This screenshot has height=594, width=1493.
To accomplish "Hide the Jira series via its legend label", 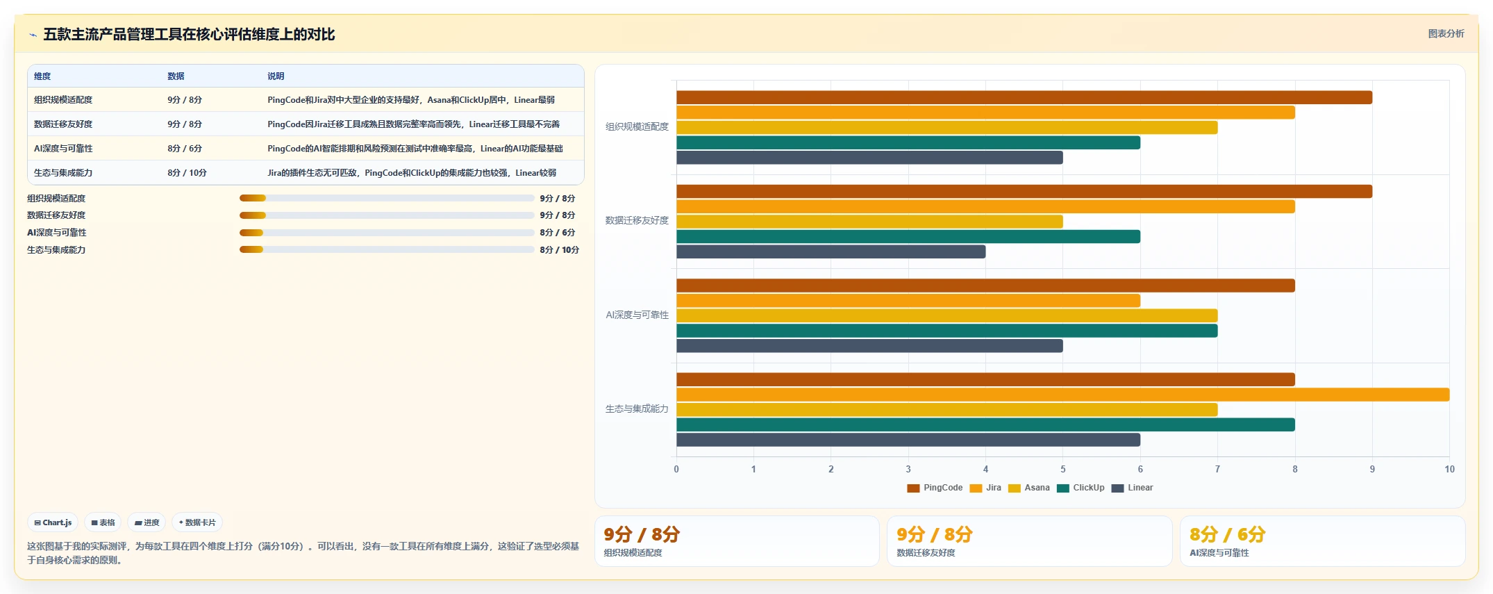I will [994, 488].
